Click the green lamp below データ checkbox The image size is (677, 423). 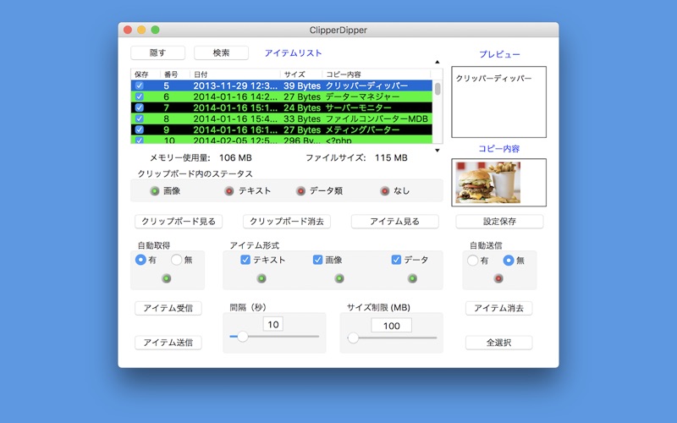point(412,278)
